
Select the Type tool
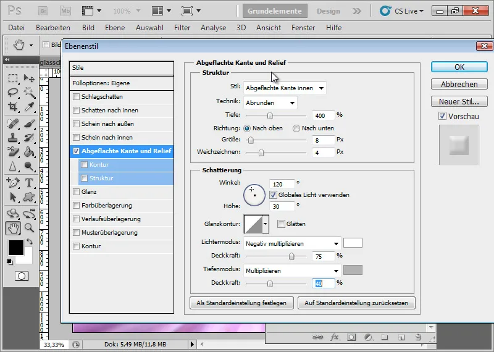pyautogui.click(x=29, y=182)
